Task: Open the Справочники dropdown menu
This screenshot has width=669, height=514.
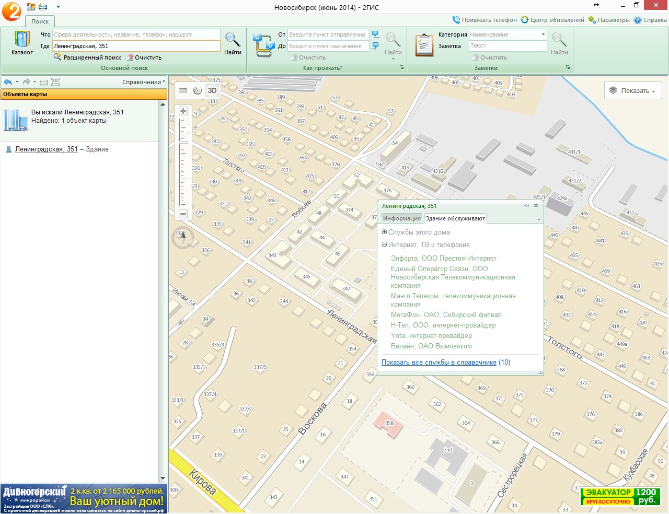Action: [x=143, y=82]
